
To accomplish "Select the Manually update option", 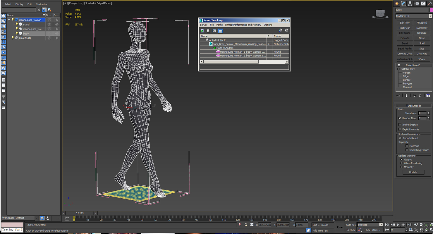I will 401,167.
